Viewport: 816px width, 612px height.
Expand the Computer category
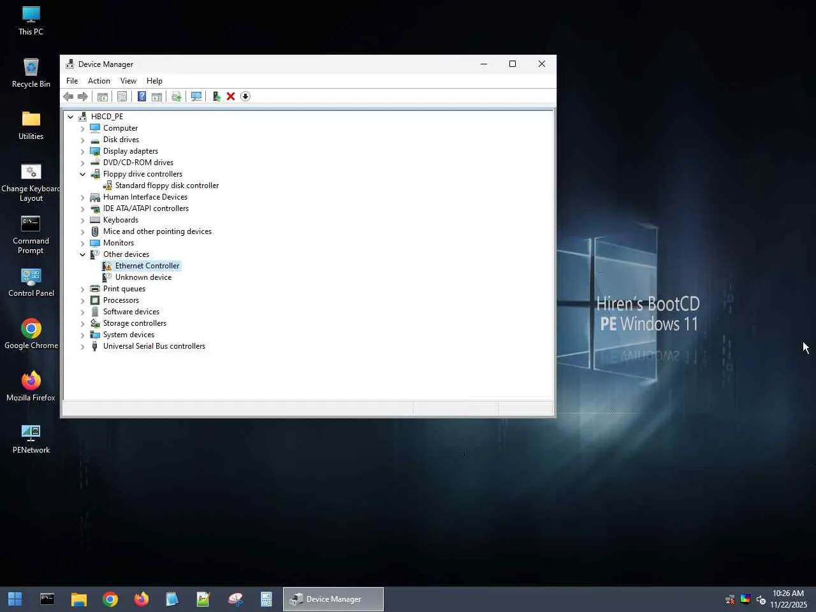[82, 128]
